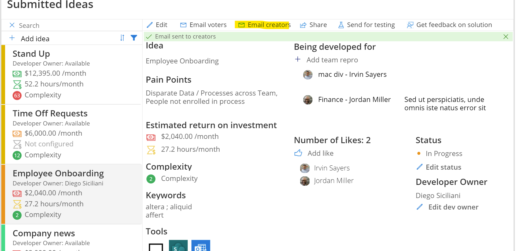Click the highlighted Email creators command
Viewport: 517px width, 251px height.
(x=263, y=25)
